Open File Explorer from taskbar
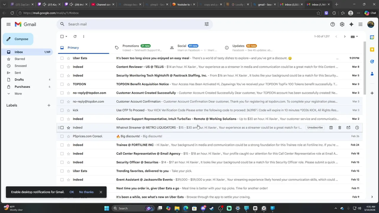 point(177,208)
